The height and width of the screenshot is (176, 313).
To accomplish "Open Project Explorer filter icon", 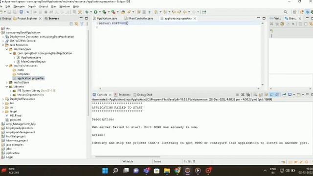I will 82,24.
